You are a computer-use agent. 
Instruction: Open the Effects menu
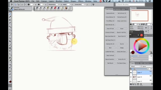[x=81, y=1]
